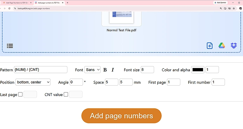Click the Pattern input field

pos(40,70)
